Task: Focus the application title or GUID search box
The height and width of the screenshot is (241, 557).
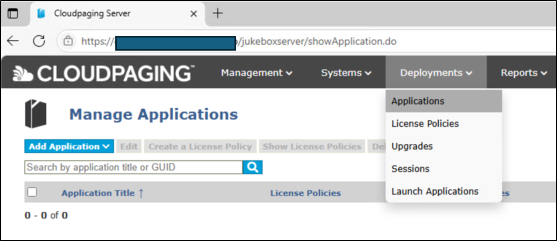Action: pos(133,167)
